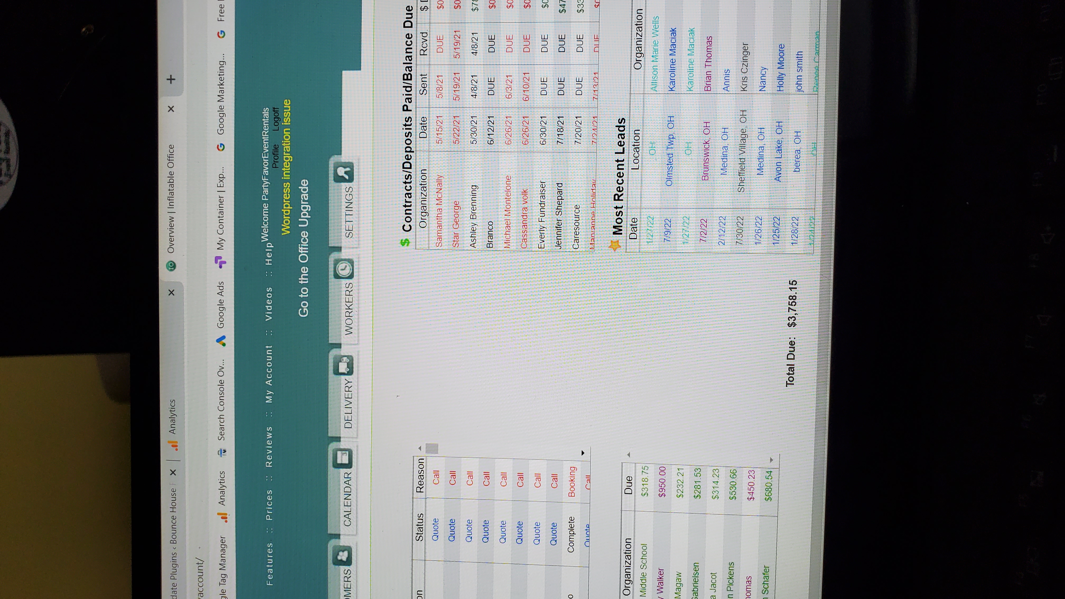The width and height of the screenshot is (1065, 599).
Task: Click My Account in top menu
Action: (x=269, y=374)
